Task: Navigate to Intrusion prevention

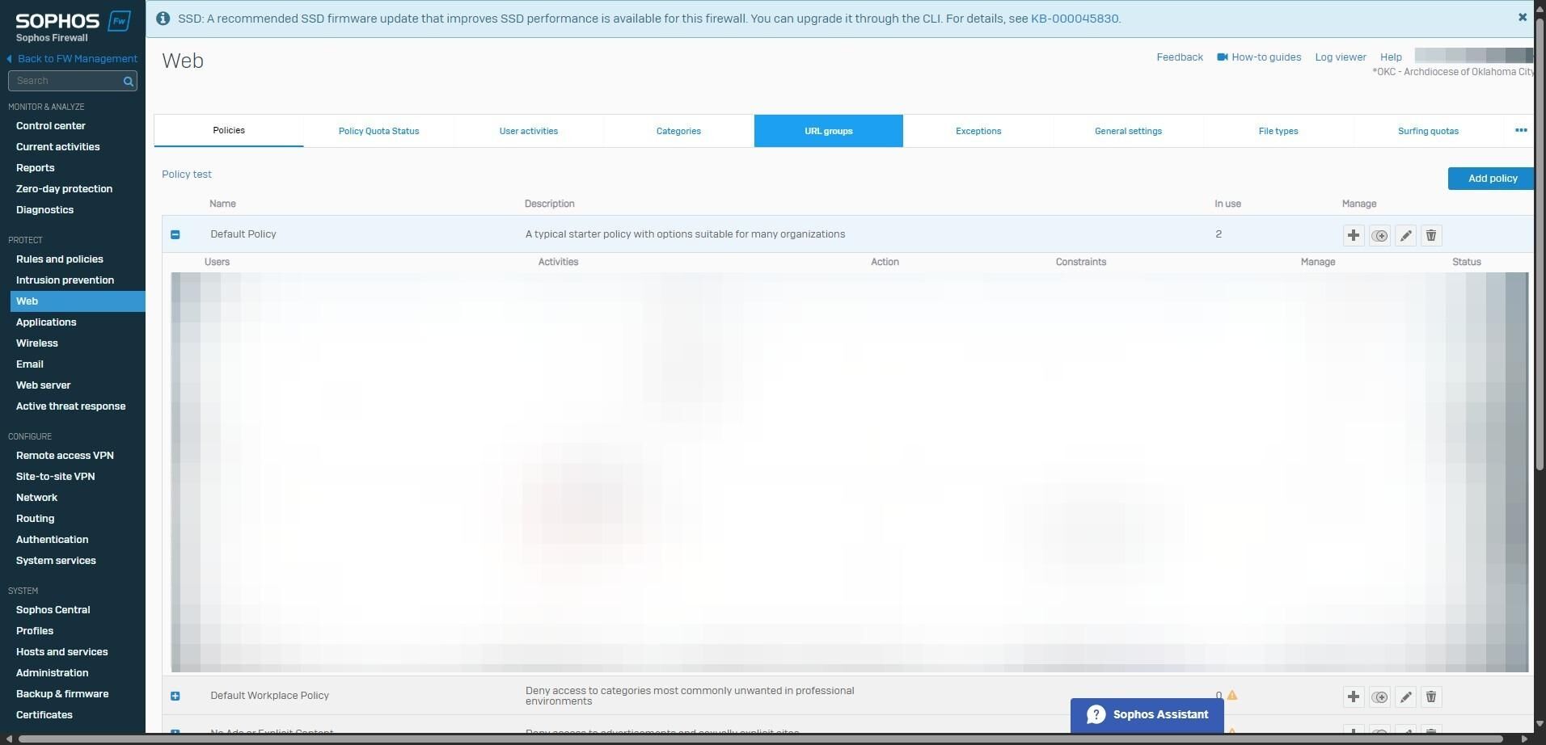Action: (x=65, y=280)
